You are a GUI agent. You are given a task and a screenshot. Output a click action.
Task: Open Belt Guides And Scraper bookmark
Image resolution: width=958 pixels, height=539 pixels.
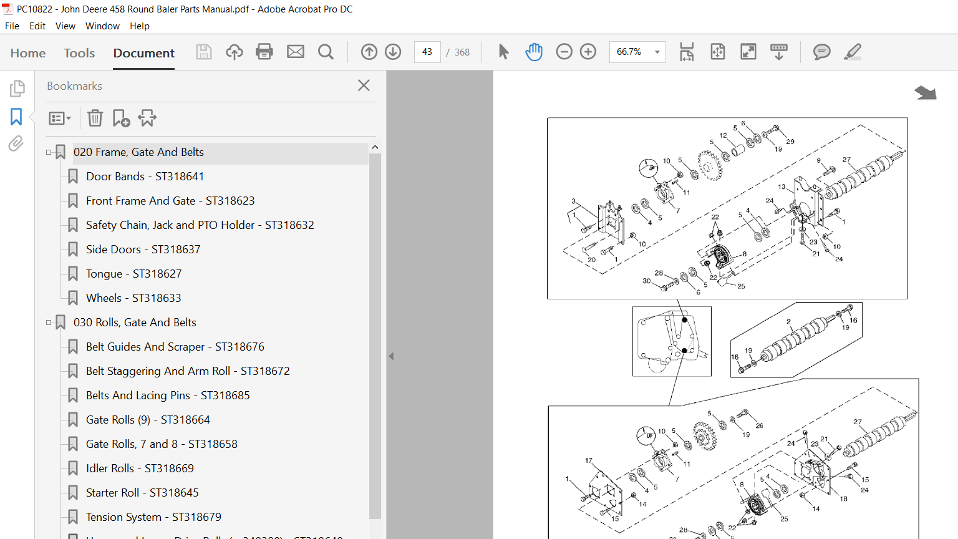tap(175, 347)
